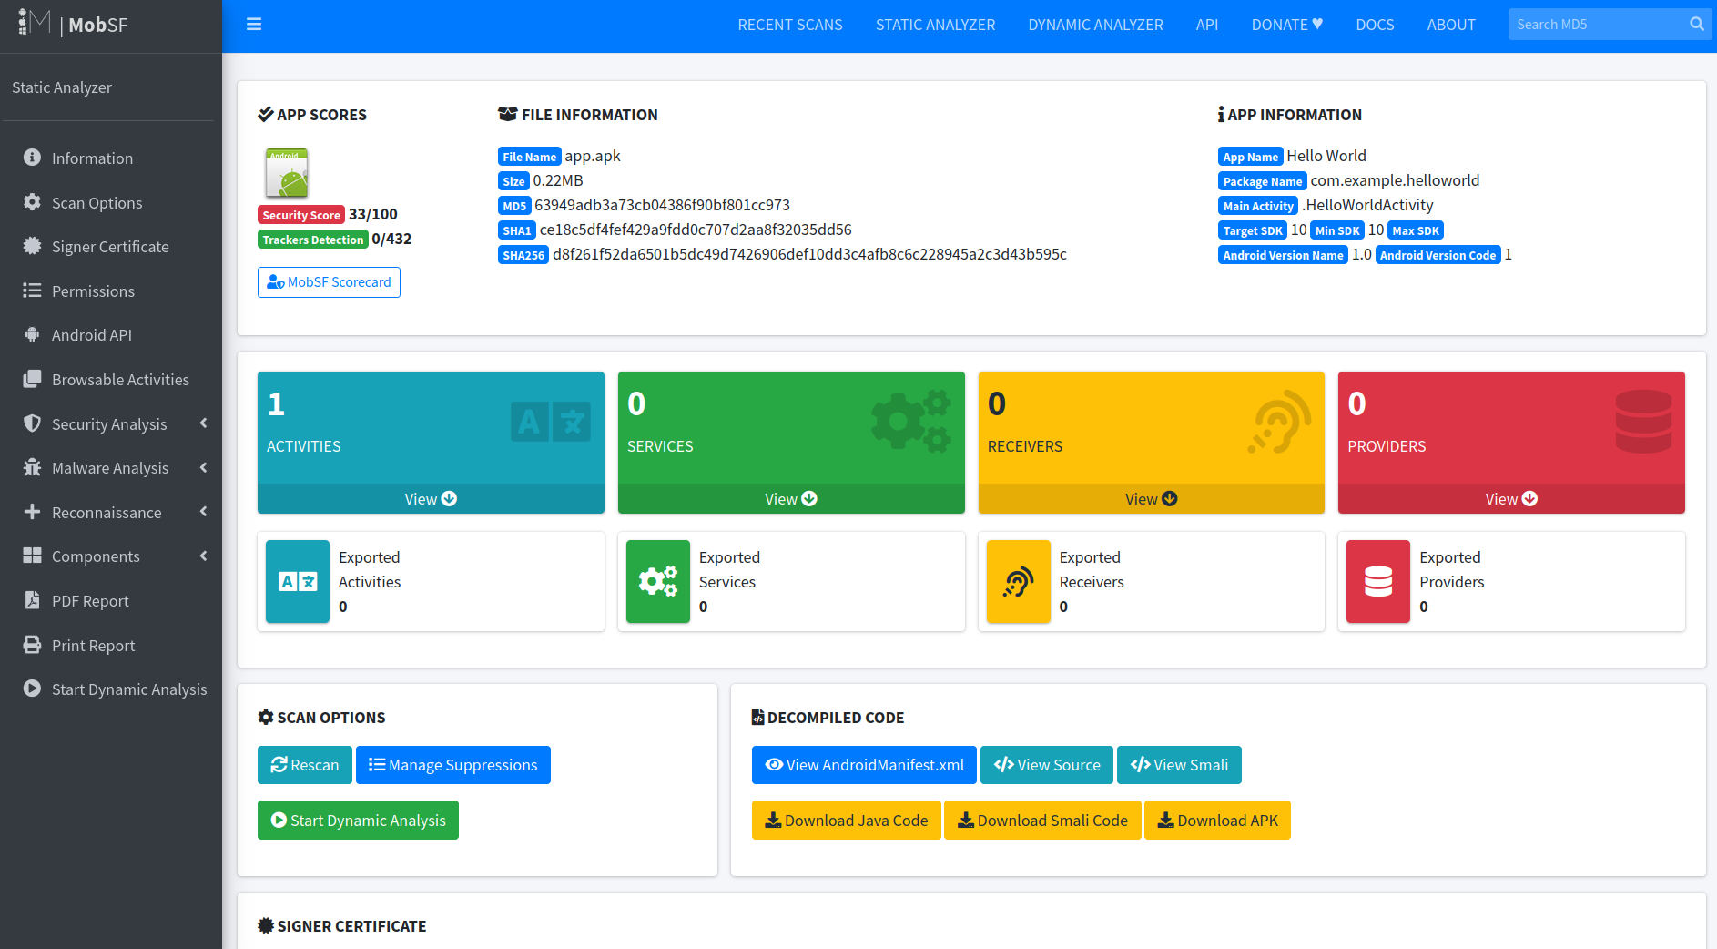The height and width of the screenshot is (949, 1717).
Task: Click View AndroidManifest.xml button
Action: click(864, 765)
